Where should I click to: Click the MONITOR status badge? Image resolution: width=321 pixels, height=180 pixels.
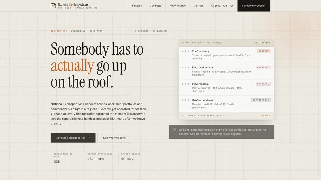click(264, 51)
